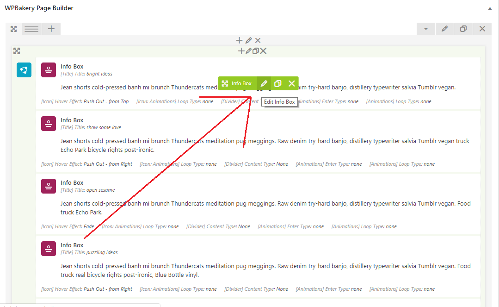The height and width of the screenshot is (307, 499).
Task: Click '[Animations] Loop Type: none' in 'puzzling ideas' box
Action: click(402, 289)
